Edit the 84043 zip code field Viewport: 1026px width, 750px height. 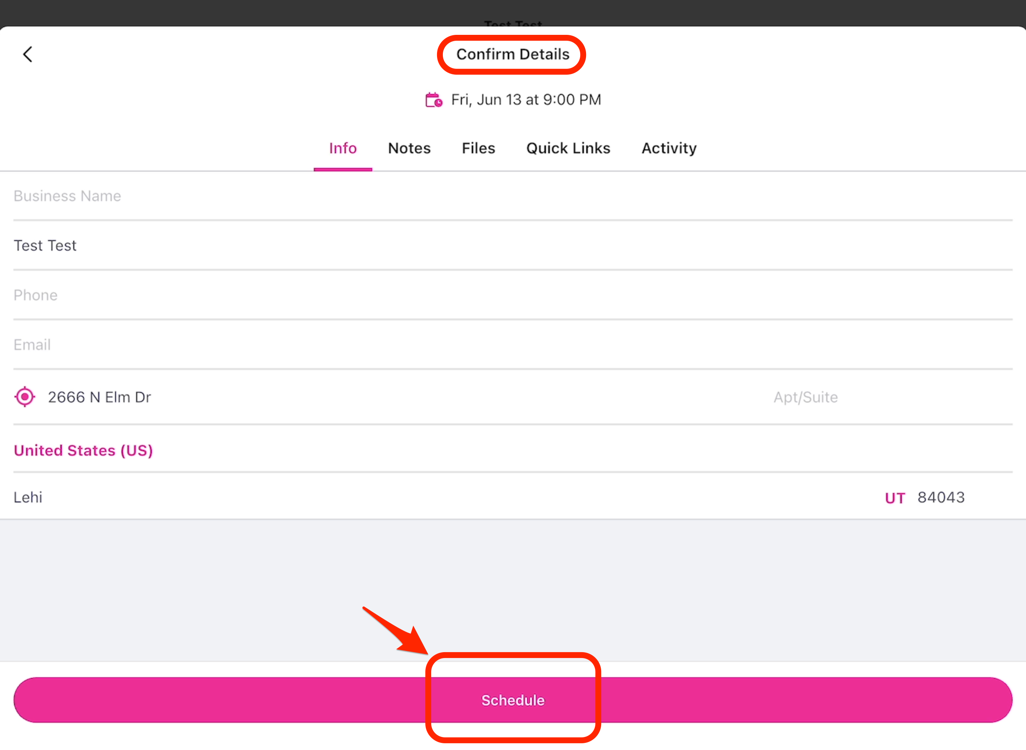pyautogui.click(x=941, y=498)
